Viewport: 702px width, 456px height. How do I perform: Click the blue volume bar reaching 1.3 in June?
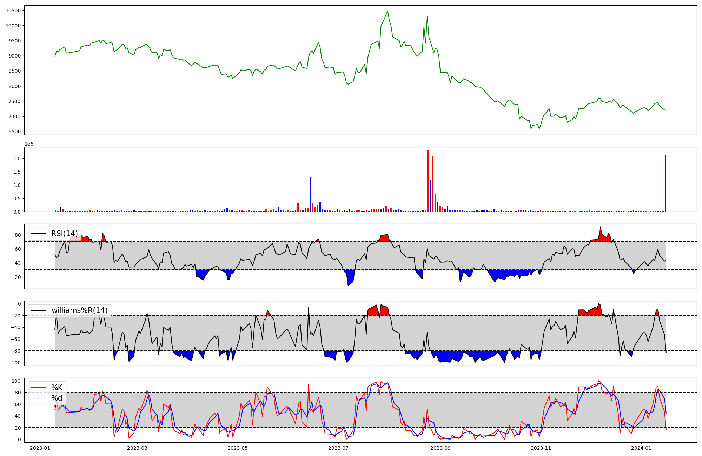point(310,195)
